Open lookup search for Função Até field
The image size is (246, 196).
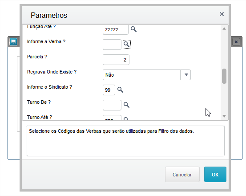point(133,29)
